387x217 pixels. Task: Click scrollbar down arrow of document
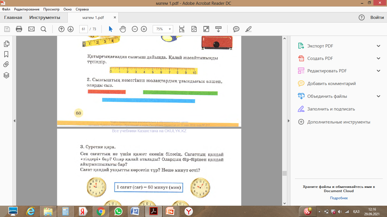coord(284,203)
